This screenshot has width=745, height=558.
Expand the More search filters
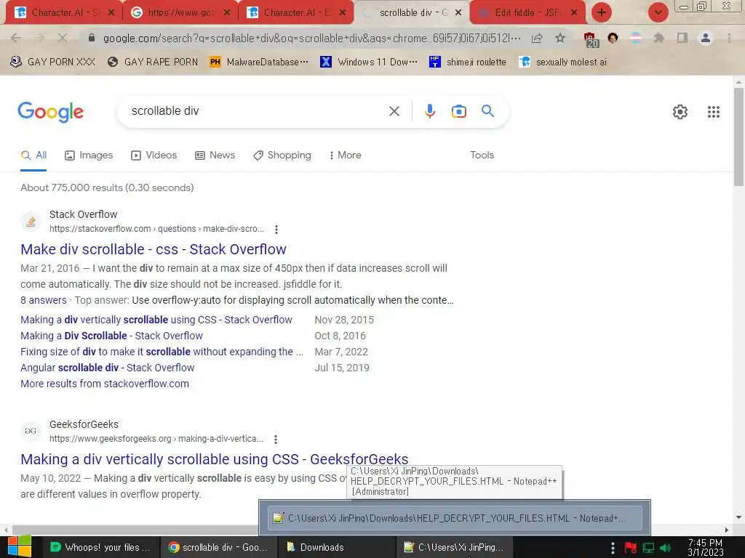click(346, 155)
